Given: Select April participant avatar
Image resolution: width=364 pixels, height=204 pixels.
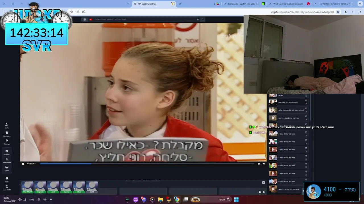Looking at the screenshot, I should point(53,187).
